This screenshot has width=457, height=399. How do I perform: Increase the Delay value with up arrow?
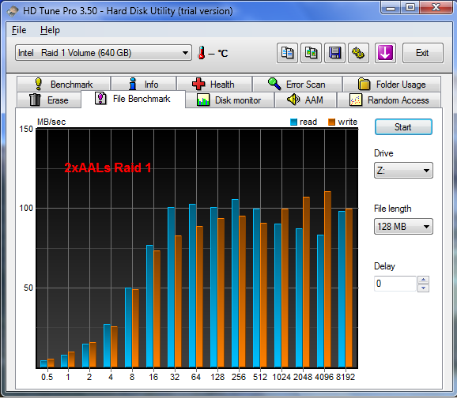coord(423,280)
